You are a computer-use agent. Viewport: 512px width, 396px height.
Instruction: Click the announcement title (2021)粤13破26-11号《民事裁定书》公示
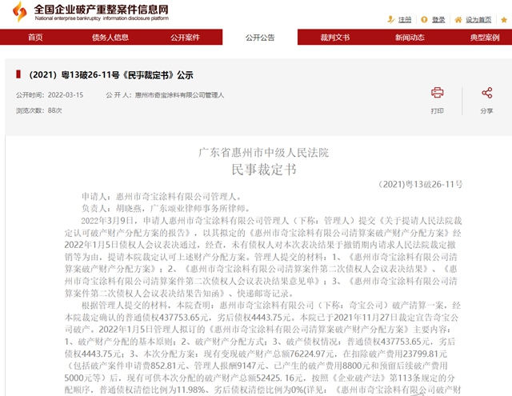coord(111,75)
